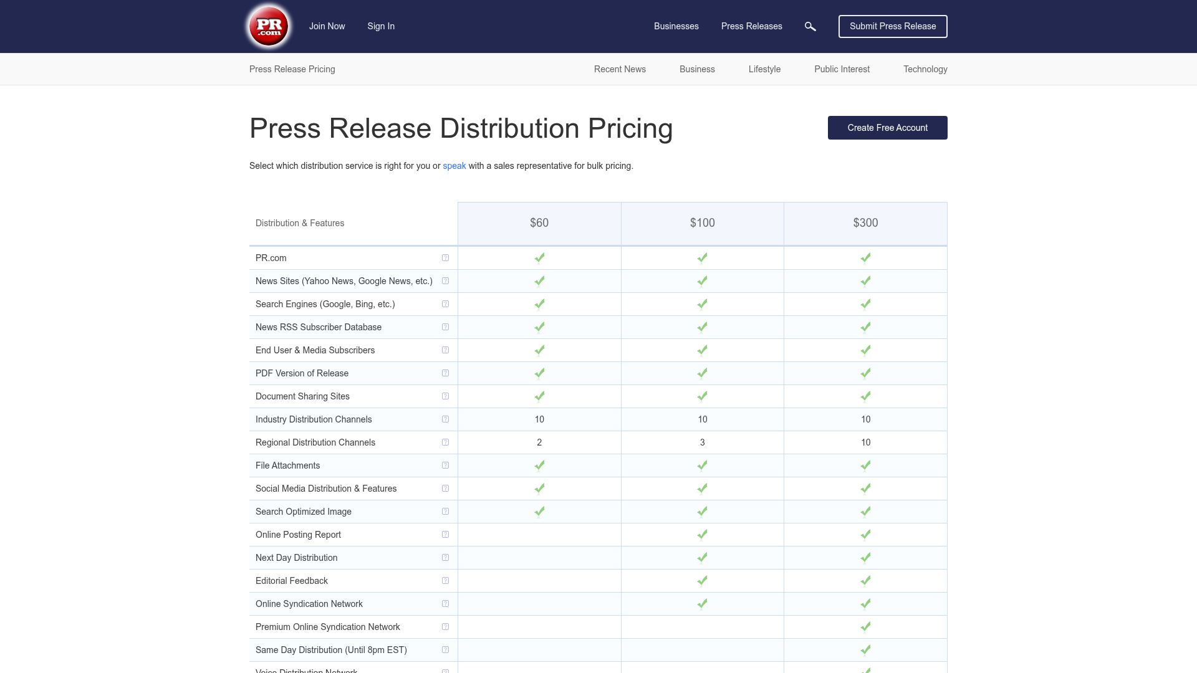Image resolution: width=1197 pixels, height=673 pixels.
Task: Select Business category
Action: tap(697, 69)
